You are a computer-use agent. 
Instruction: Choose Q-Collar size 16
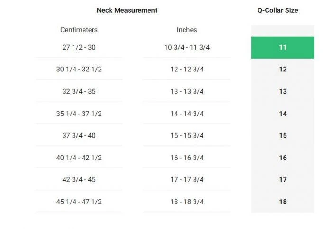pos(283,158)
